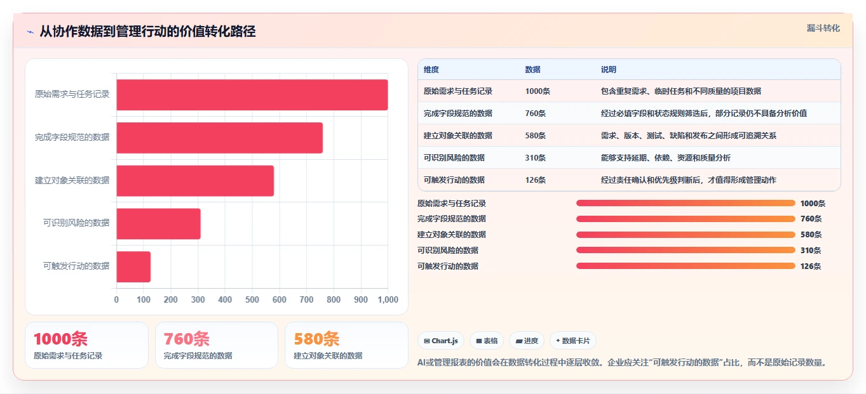Click progress list label 建立对象关联的数据
Screen dimensions: 866x394
(x=452, y=235)
